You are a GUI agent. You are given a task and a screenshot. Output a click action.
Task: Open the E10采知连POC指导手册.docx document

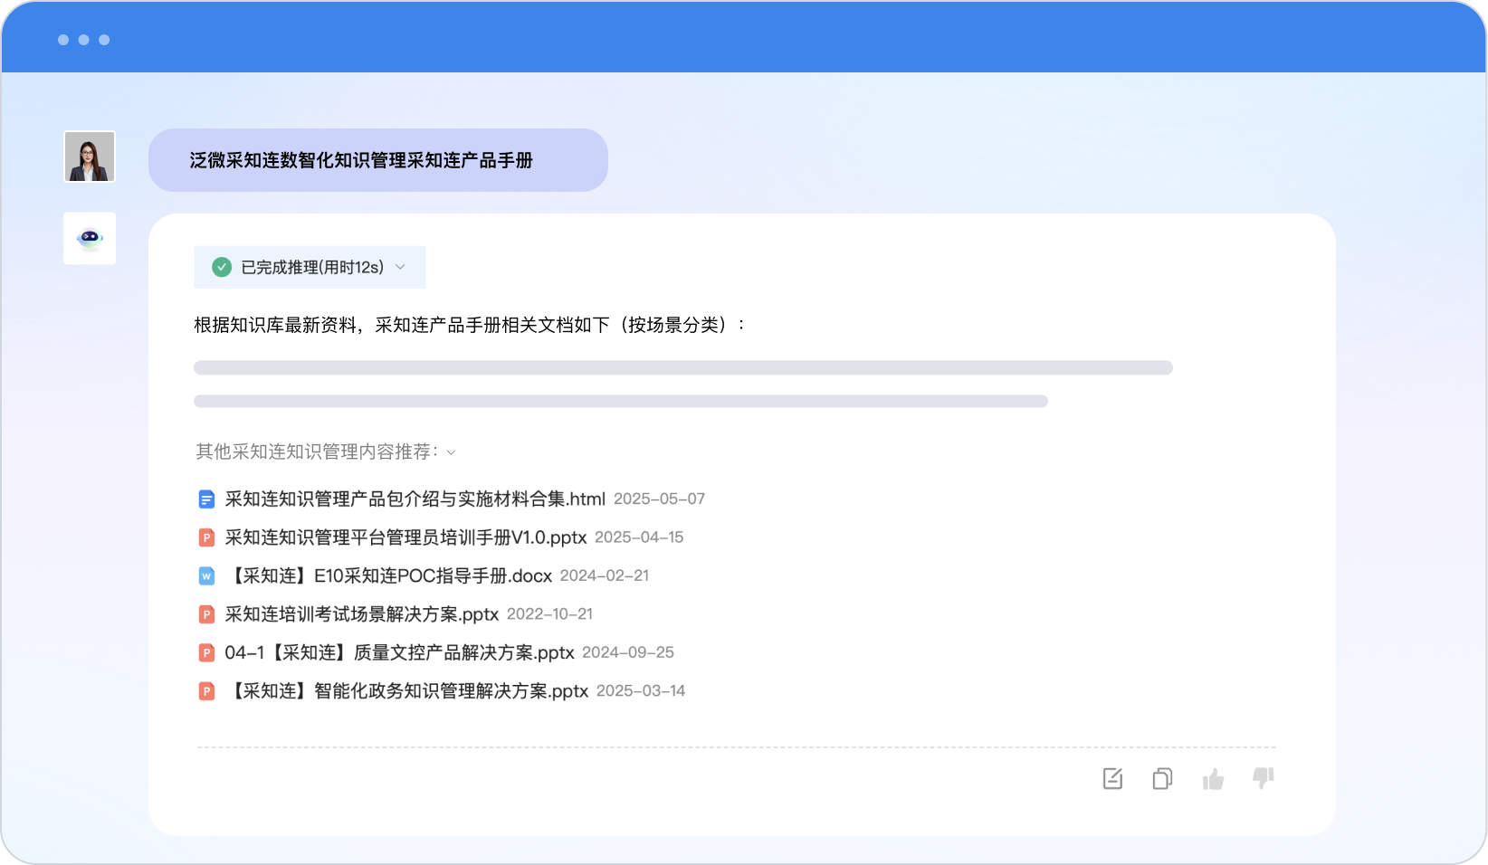click(389, 575)
